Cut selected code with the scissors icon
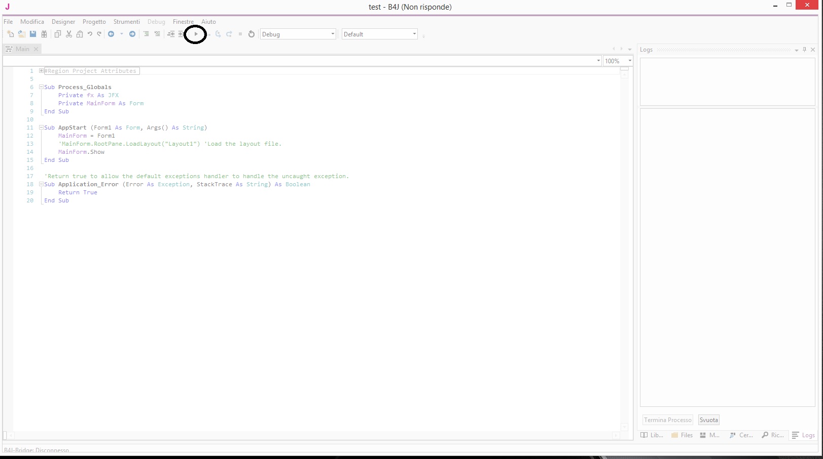The width and height of the screenshot is (823, 459). (68, 34)
